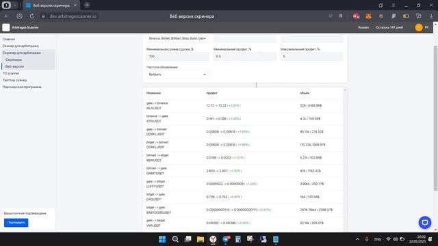This screenshot has height=246, width=438.
Task: Sort by the 'Название' column header
Action: (x=153, y=93)
